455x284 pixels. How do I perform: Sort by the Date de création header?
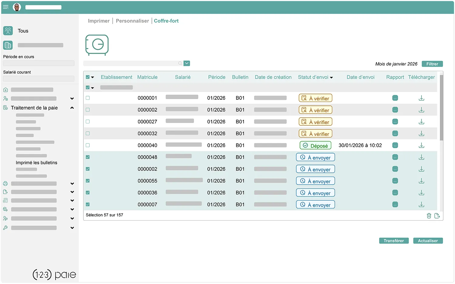(273, 77)
